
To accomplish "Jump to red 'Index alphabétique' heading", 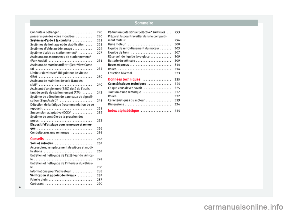I will [x=123, y=110].
